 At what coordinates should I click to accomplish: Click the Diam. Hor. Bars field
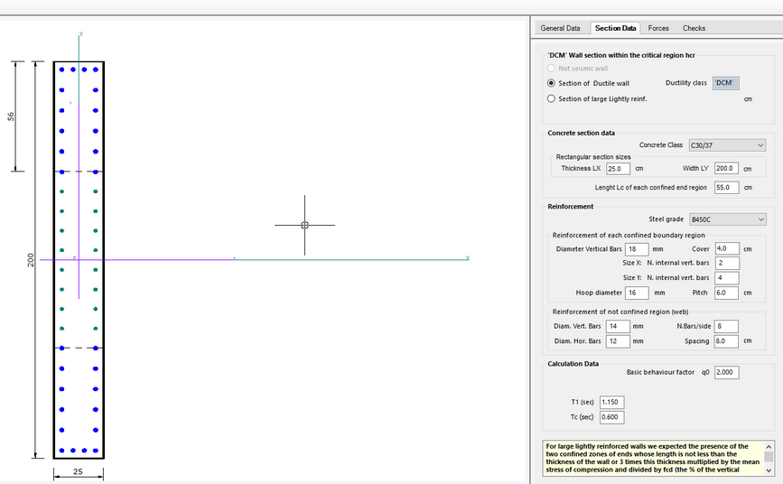point(618,341)
